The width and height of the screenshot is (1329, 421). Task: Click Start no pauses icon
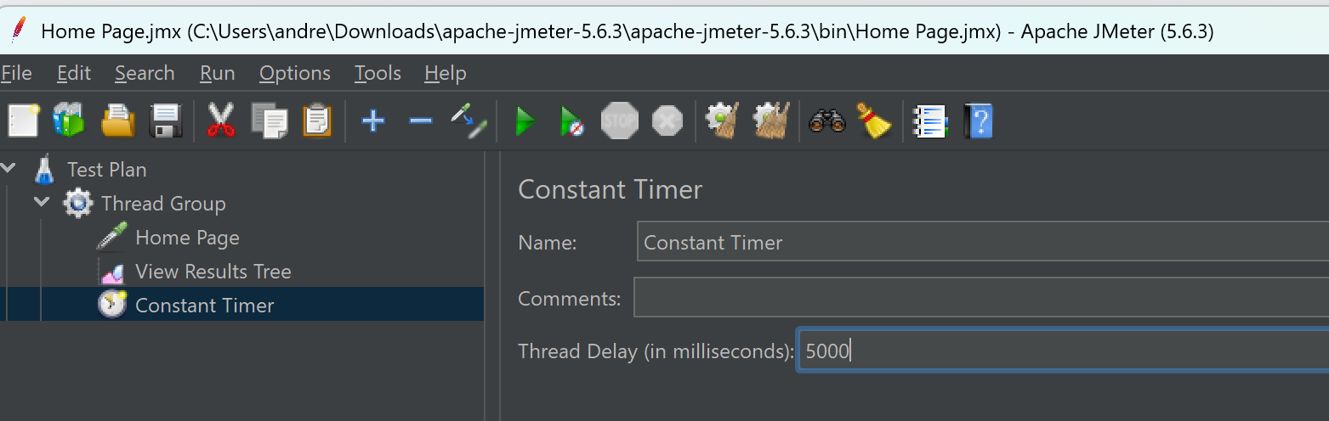[571, 121]
